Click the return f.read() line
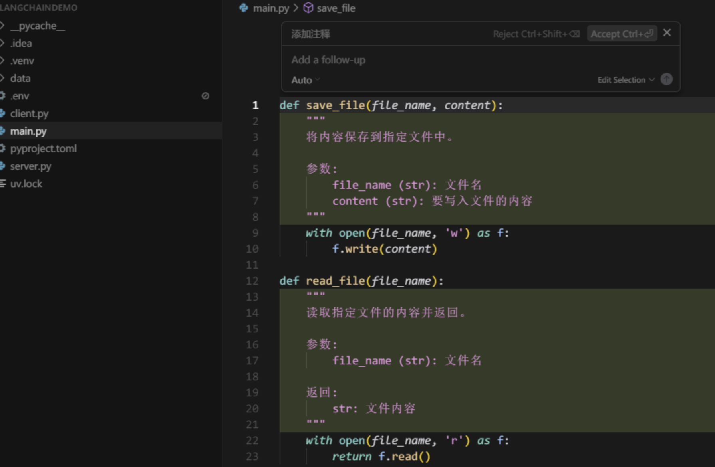 381,457
